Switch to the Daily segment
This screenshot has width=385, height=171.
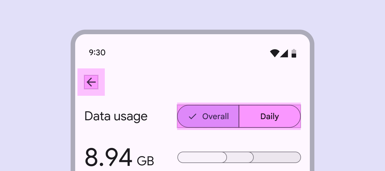269,116
